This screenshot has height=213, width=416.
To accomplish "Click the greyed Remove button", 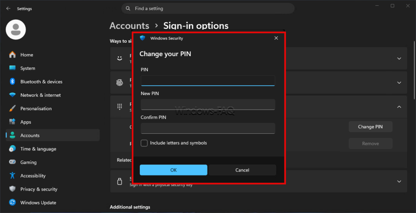I will pos(370,143).
